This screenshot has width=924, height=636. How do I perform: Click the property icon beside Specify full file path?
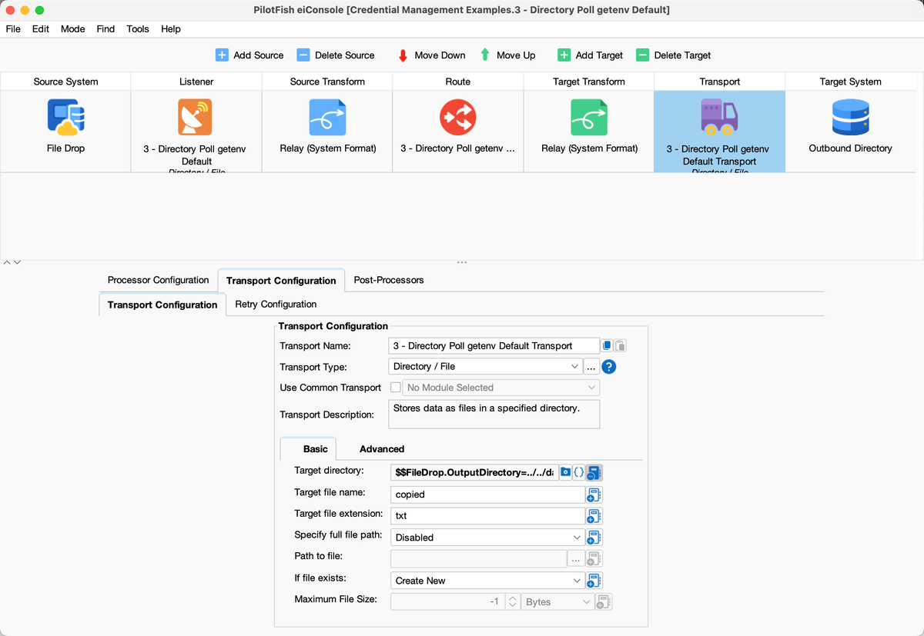pos(594,538)
